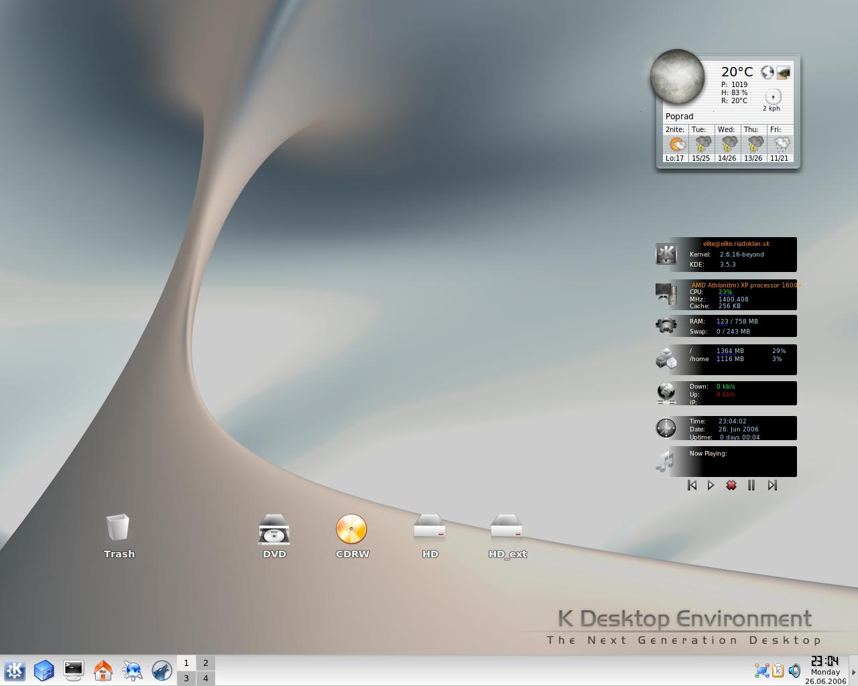Click the Swap 0 / 243 MB value
Viewport: 858px width, 686px height.
click(733, 332)
